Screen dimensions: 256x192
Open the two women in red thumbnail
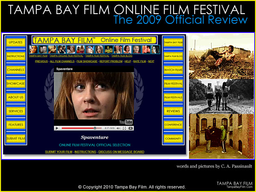point(80,49)
